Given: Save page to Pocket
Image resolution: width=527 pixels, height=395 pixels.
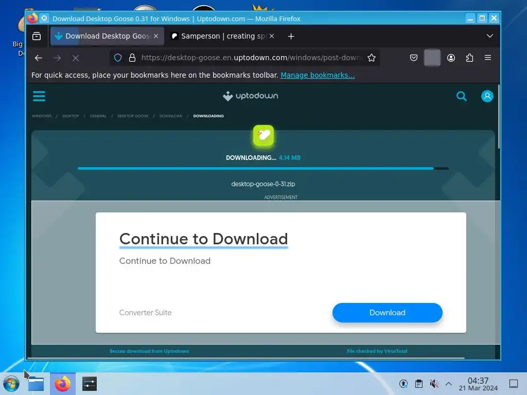Looking at the screenshot, I should coord(414,58).
